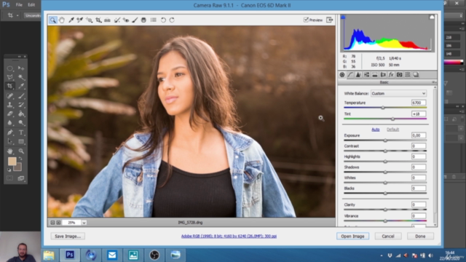Screen dimensions: 466x262
Task: Open the zoom level dropdown arrow
Action: tap(84, 223)
